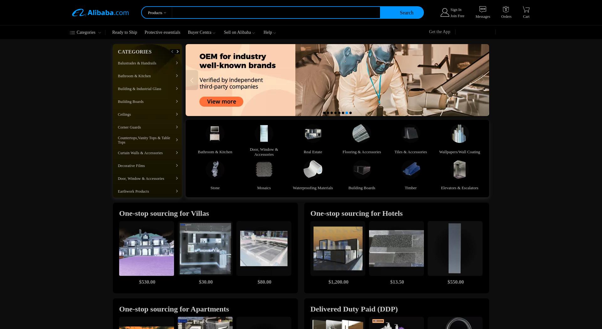Click View more on the banner
This screenshot has height=329, width=602.
point(221,102)
